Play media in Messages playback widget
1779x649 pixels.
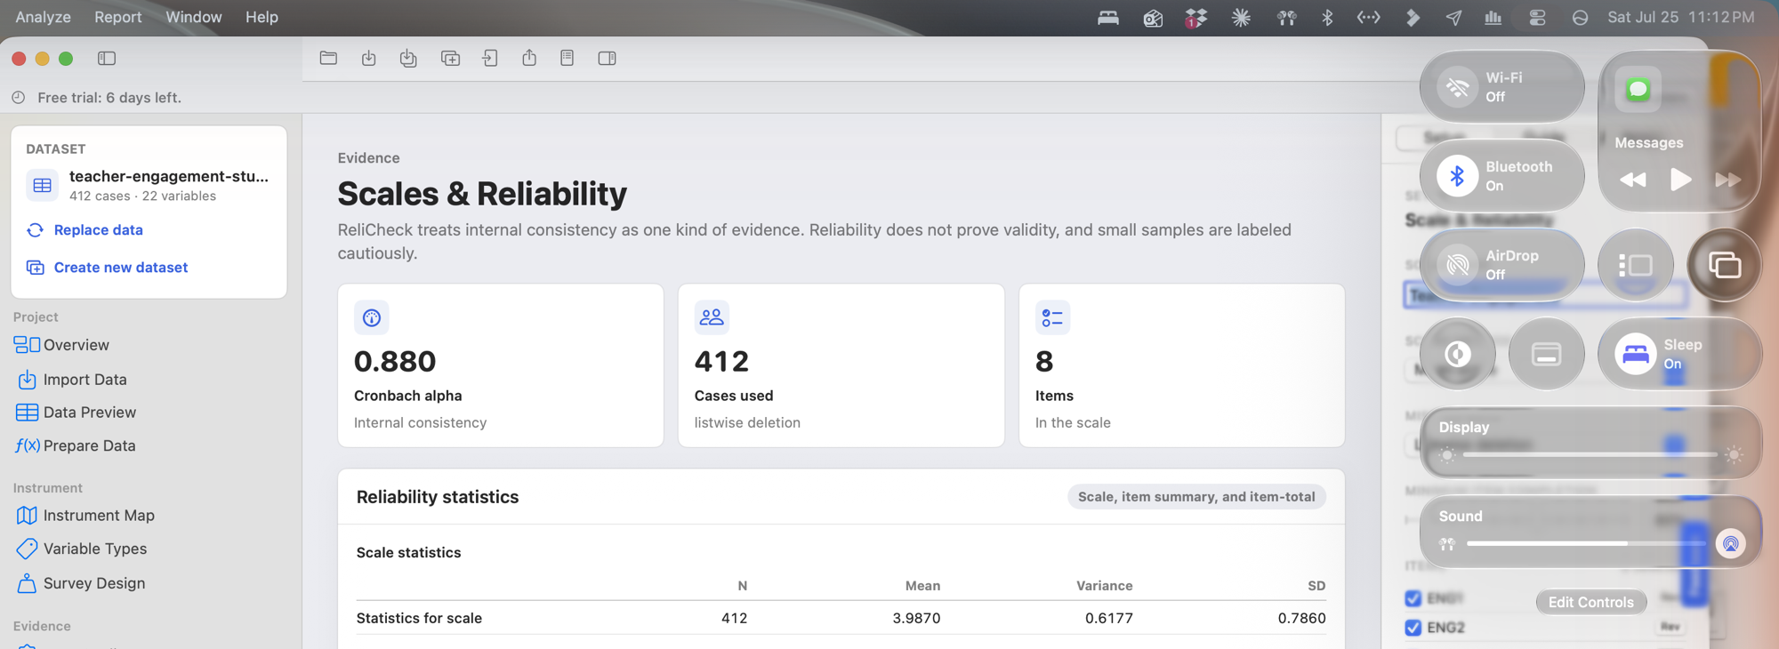pyautogui.click(x=1680, y=180)
